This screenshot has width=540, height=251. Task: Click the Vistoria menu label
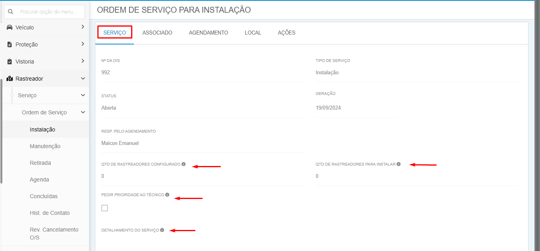point(25,62)
